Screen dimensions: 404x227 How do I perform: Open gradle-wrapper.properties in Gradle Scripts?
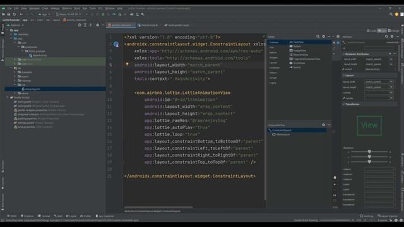point(40,110)
